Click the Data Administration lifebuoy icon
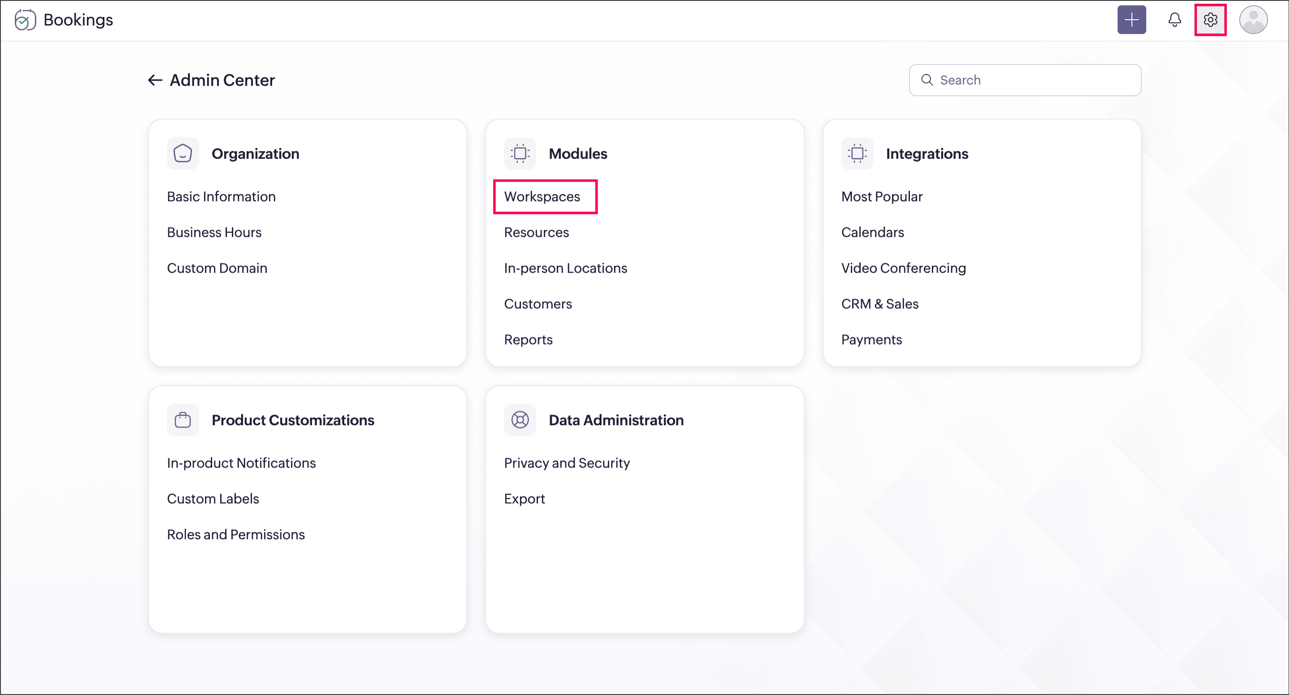1289x695 pixels. pos(519,420)
